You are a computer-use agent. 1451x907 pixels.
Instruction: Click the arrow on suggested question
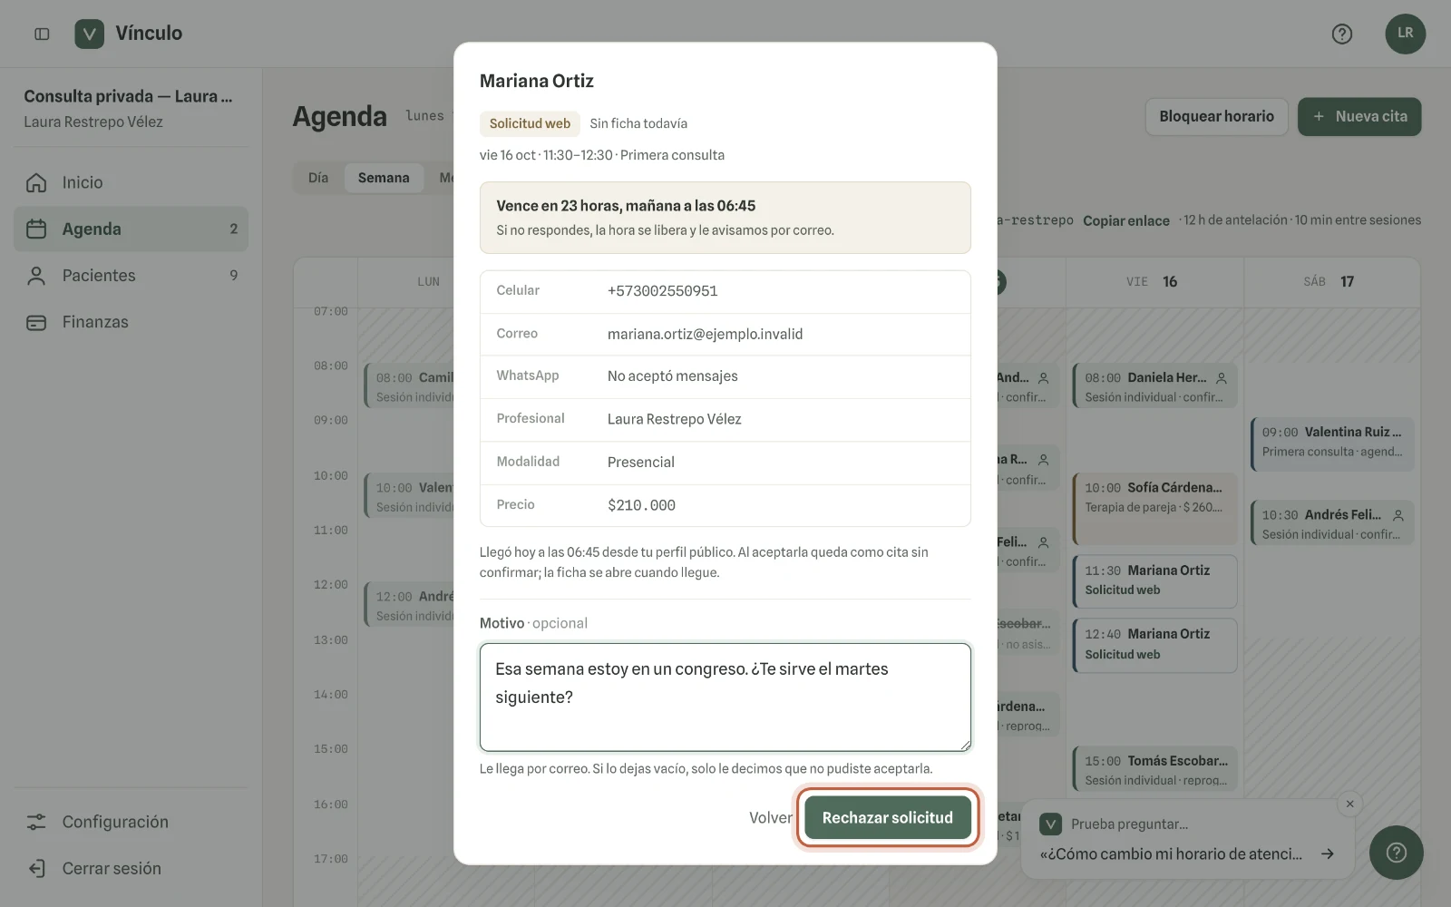pyautogui.click(x=1328, y=853)
